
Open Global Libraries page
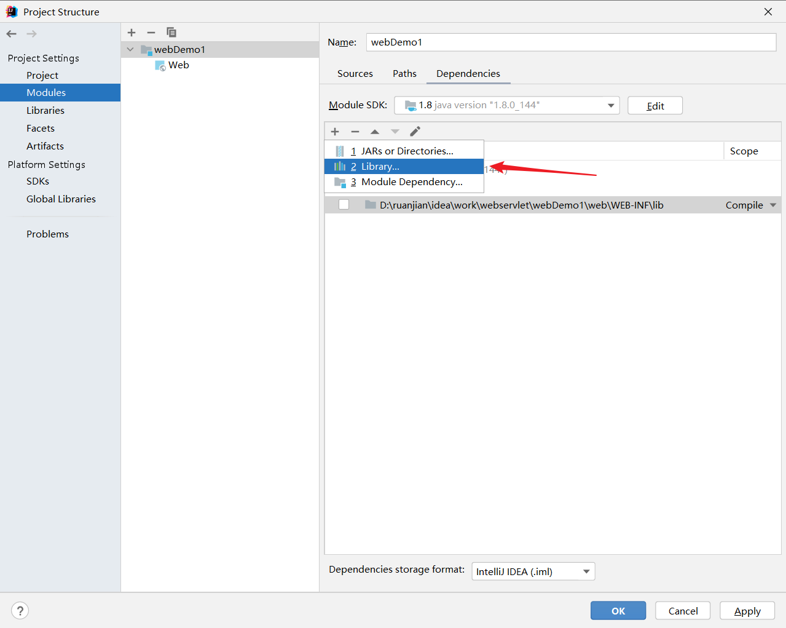(x=61, y=199)
